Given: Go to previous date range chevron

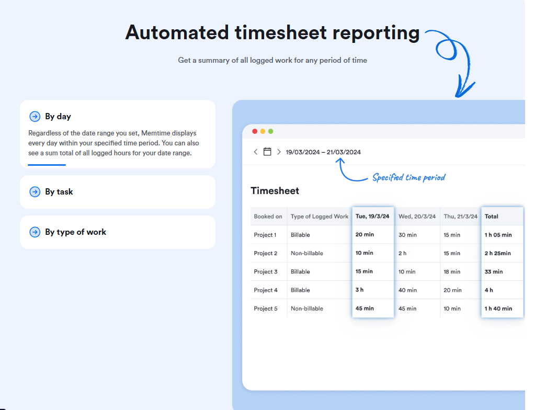Looking at the screenshot, I should pyautogui.click(x=256, y=152).
